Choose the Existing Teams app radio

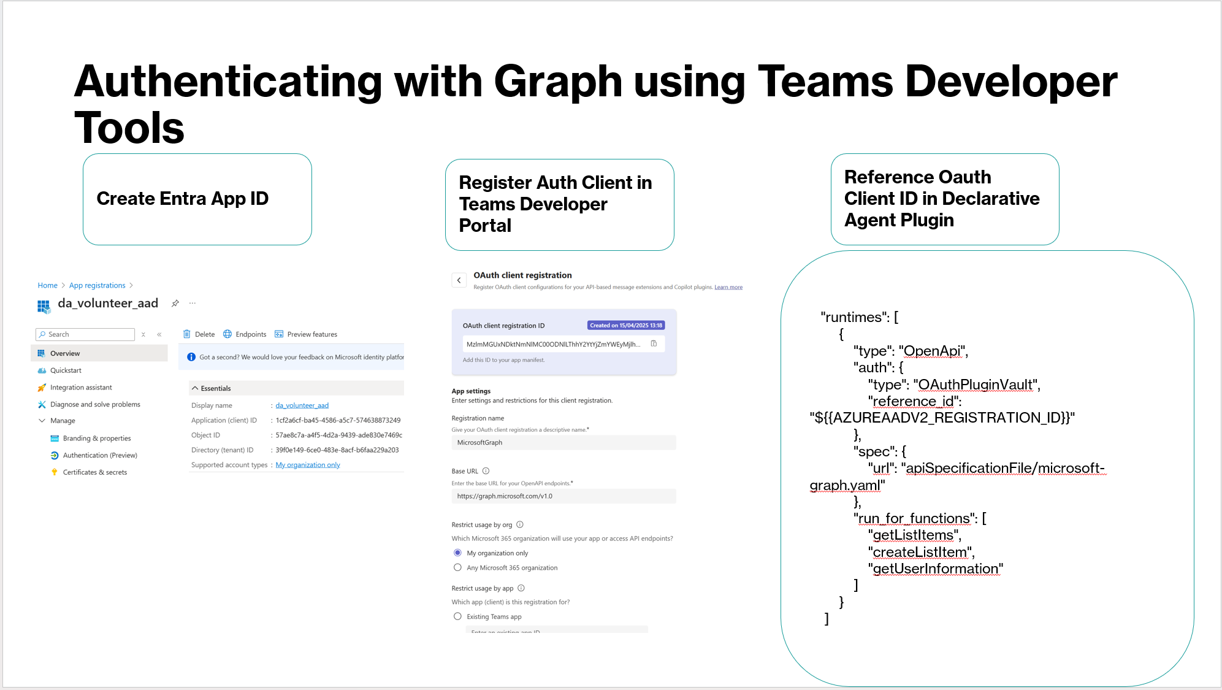tap(457, 616)
